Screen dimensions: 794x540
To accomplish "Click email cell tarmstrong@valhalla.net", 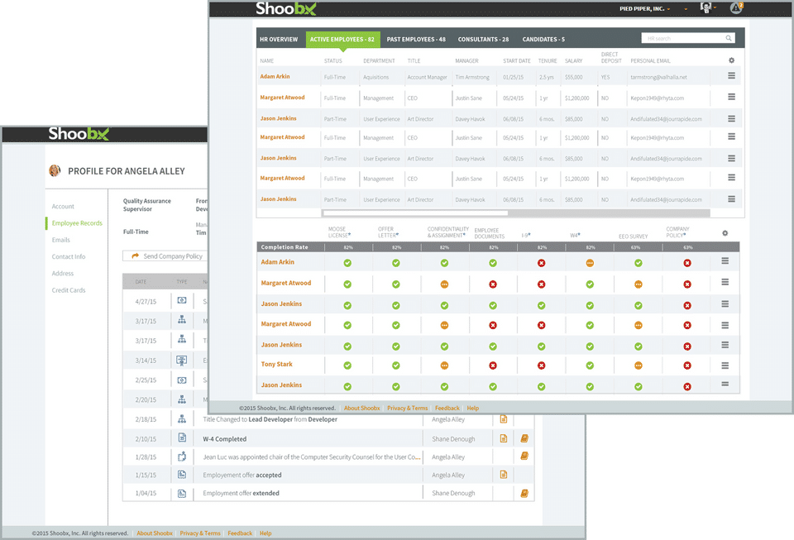I will (x=658, y=78).
